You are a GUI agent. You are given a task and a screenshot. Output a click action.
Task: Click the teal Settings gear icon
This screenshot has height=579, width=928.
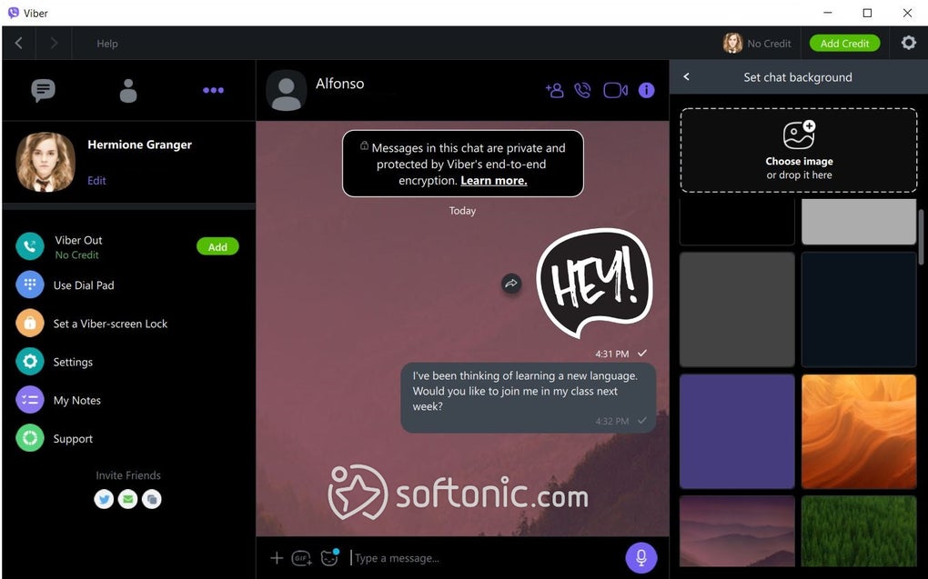(x=30, y=362)
